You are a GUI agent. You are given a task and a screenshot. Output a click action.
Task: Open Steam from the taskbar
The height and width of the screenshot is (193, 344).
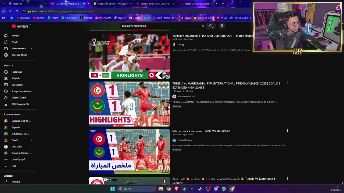200,189
